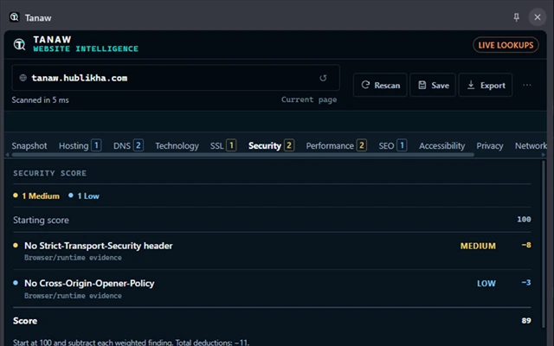This screenshot has height=346, width=554.
Task: Expand the No Cross-Origin-Opener-Policy finding
Action: (x=272, y=288)
